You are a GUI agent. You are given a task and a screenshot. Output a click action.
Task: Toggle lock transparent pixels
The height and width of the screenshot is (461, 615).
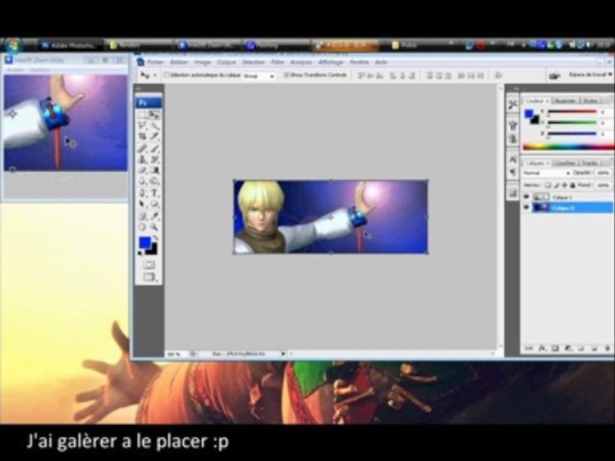click(x=548, y=185)
